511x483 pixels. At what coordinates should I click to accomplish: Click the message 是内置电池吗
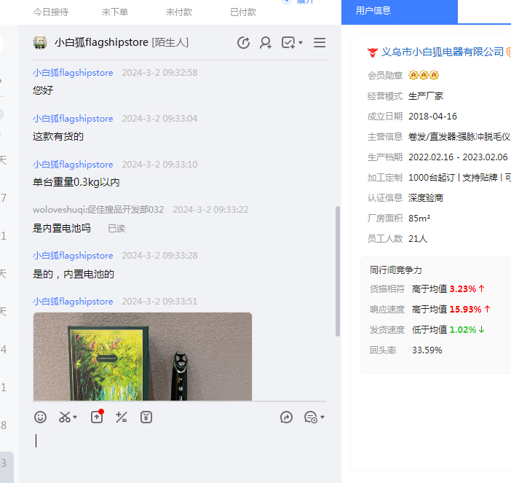(x=62, y=228)
